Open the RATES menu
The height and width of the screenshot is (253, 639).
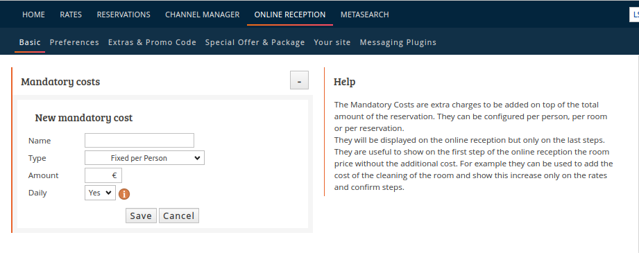[x=71, y=15]
